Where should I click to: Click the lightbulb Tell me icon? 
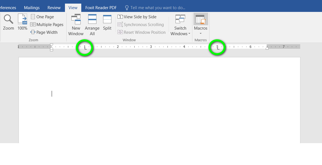[127, 8]
